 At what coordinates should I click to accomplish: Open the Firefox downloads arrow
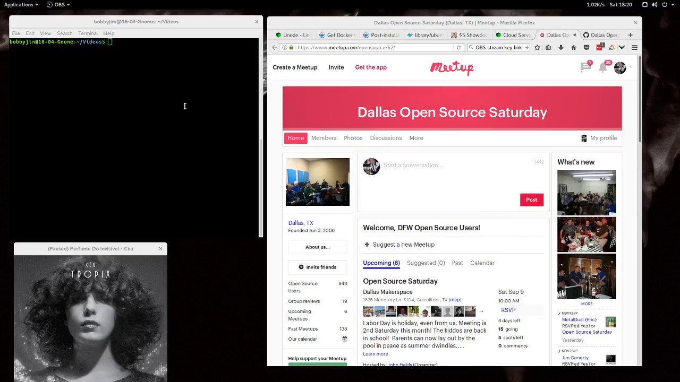point(561,47)
